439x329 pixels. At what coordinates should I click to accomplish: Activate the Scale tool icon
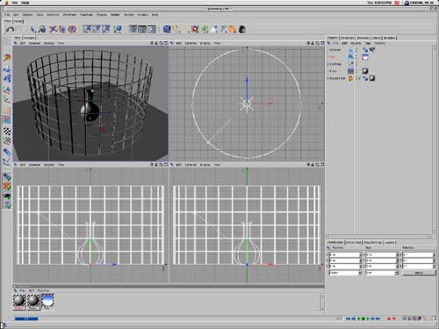click(x=62, y=29)
